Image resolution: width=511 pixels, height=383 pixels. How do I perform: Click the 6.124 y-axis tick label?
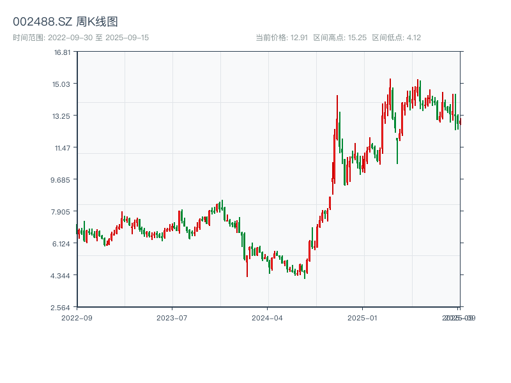click(x=62, y=243)
